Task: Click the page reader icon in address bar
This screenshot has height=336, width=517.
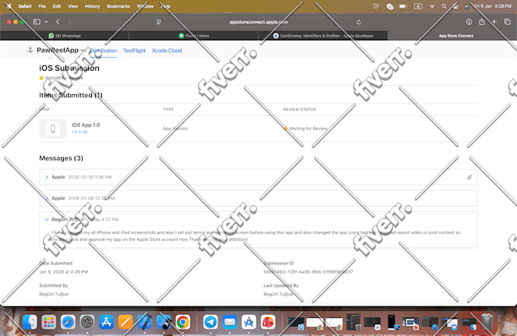Action: click(x=159, y=22)
